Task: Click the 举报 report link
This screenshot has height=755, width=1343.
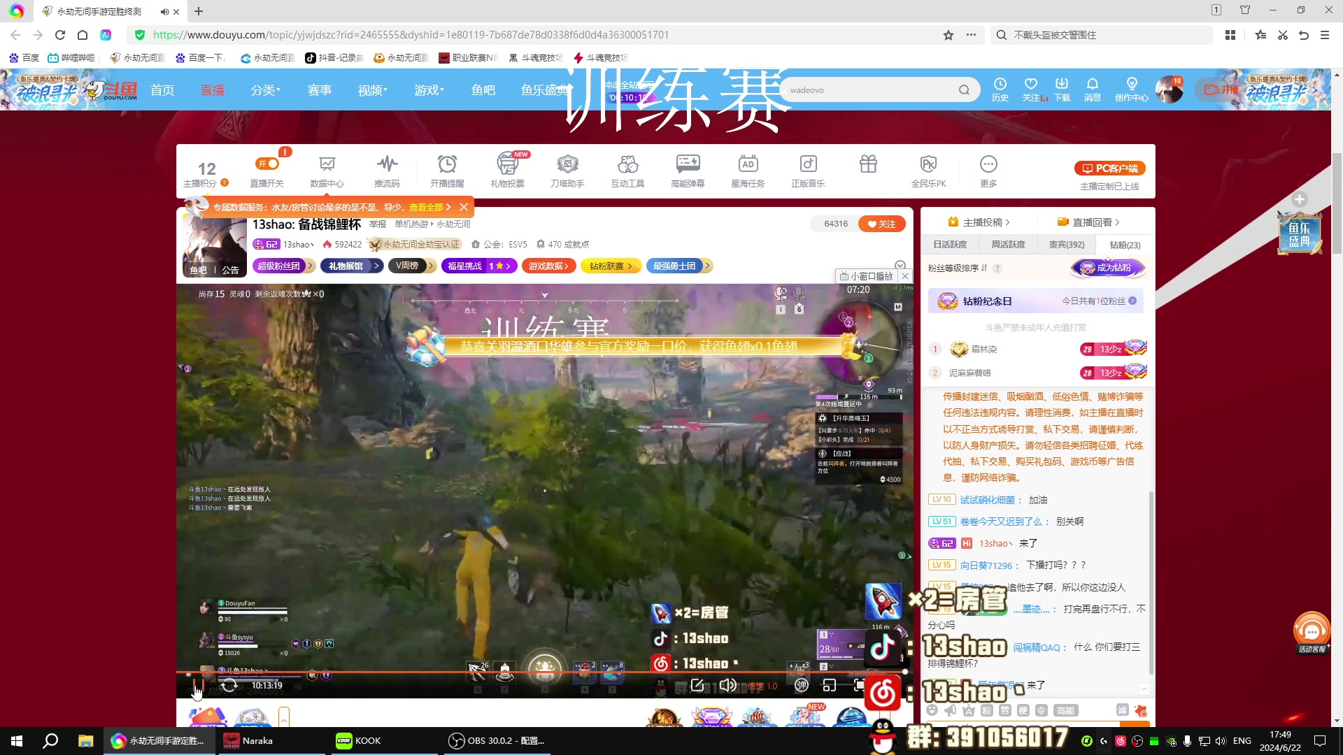Action: click(x=378, y=224)
